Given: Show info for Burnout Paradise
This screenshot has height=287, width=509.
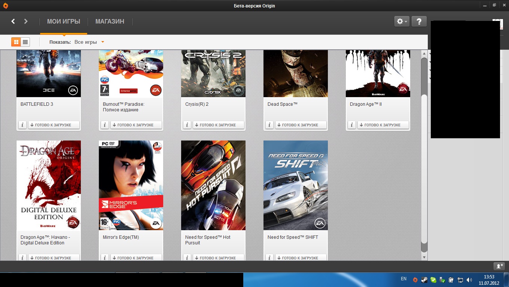Looking at the screenshot, I should 104,125.
